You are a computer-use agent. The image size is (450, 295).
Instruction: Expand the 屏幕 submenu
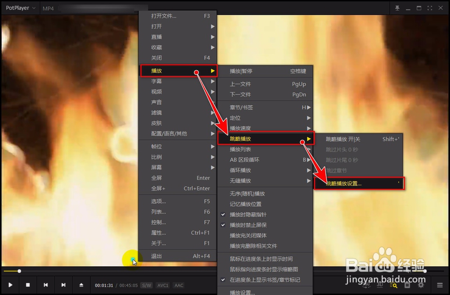point(178,167)
